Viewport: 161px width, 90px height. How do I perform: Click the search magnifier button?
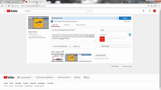(x=90, y=11)
